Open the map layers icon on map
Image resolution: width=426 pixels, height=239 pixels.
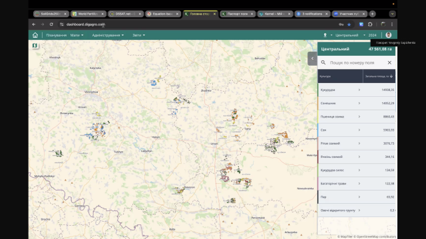point(35,46)
